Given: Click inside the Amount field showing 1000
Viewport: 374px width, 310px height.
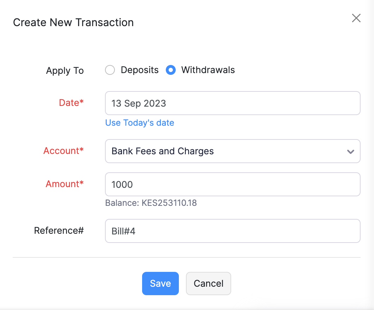Looking at the screenshot, I should coord(232,184).
